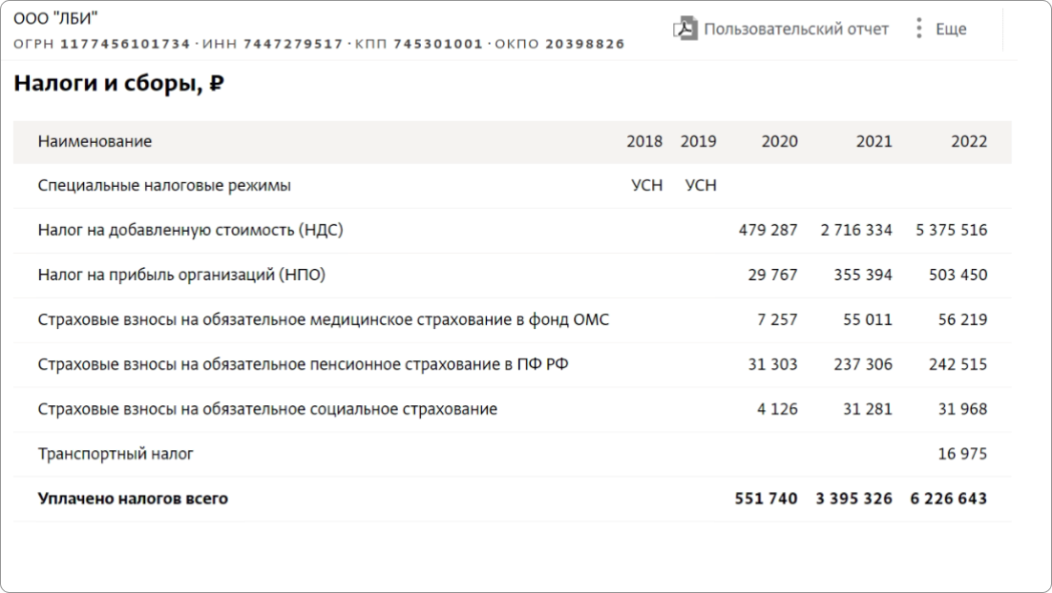Open Пользовательский отчет link
This screenshot has height=593, width=1052.
click(796, 29)
